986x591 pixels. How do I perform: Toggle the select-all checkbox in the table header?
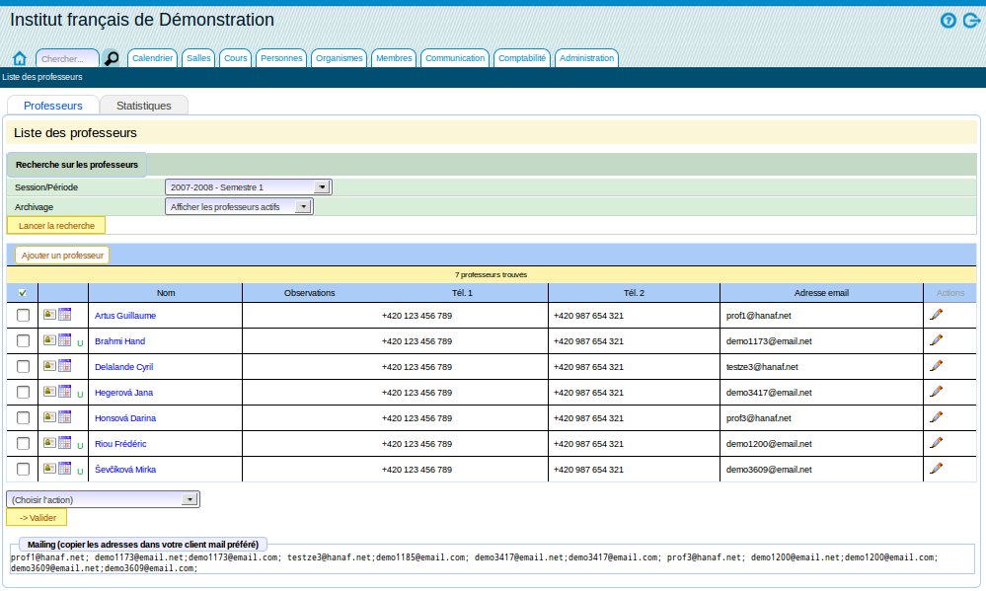(23, 293)
